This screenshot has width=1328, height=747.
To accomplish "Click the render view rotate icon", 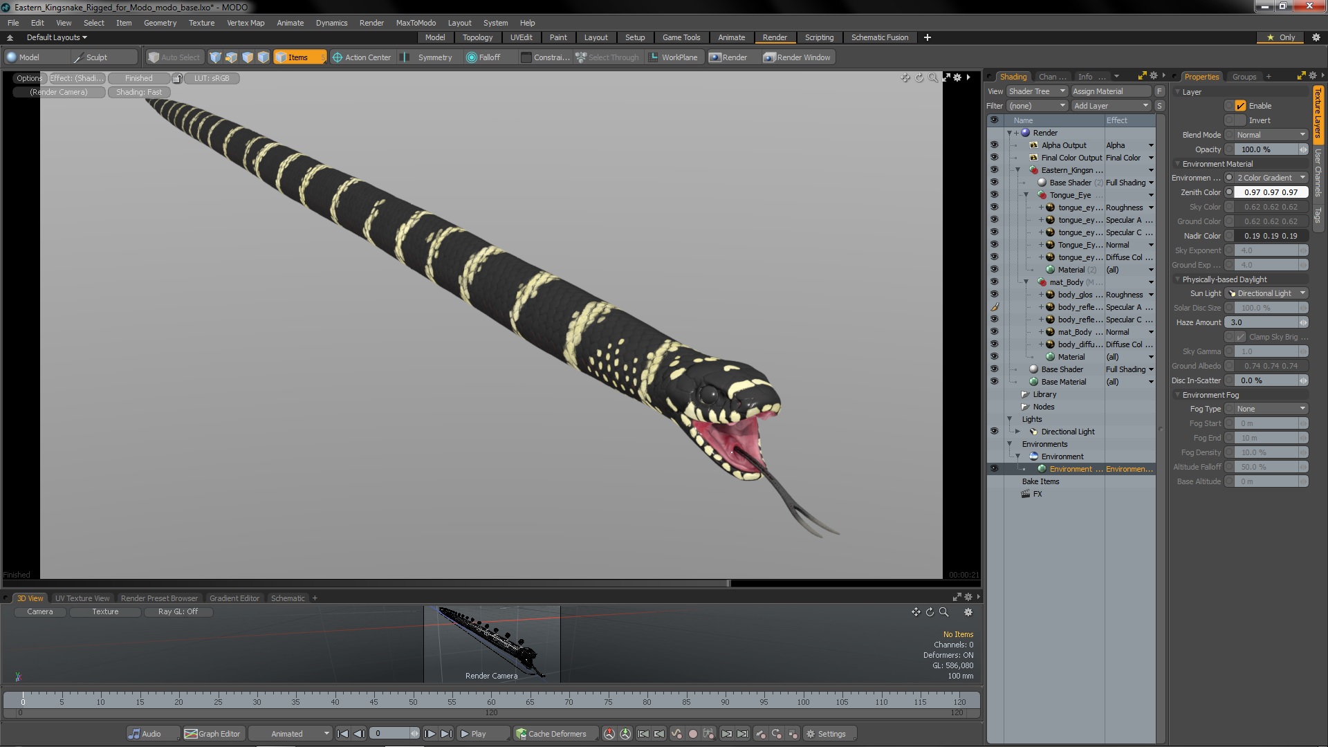I will [919, 77].
